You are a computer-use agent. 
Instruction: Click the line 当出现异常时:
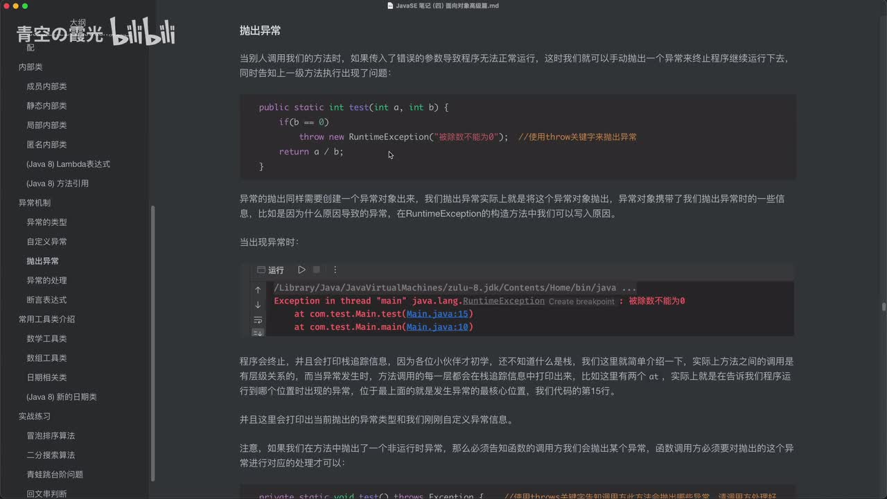coord(270,242)
